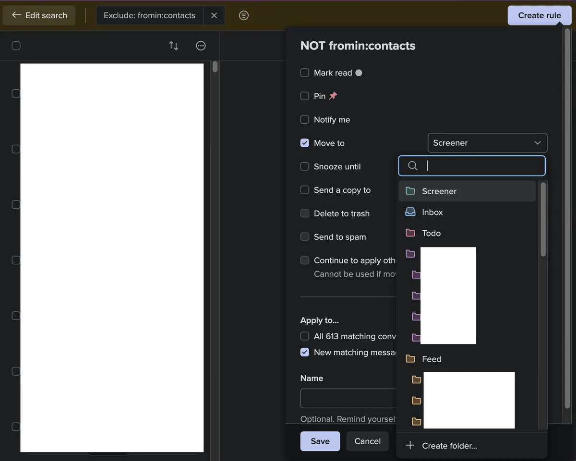Choose Create folder... at list bottom
Viewport: 576px width, 461px height.
click(449, 446)
